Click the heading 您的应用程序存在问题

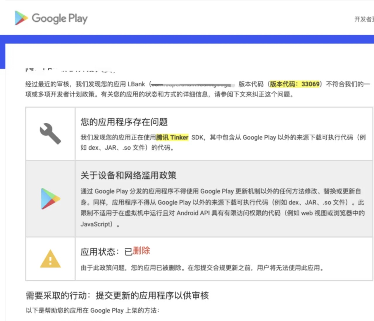click(124, 122)
